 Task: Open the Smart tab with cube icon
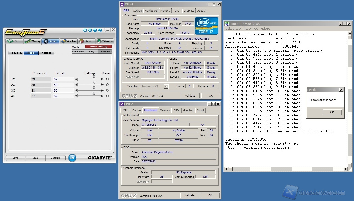click(87, 41)
